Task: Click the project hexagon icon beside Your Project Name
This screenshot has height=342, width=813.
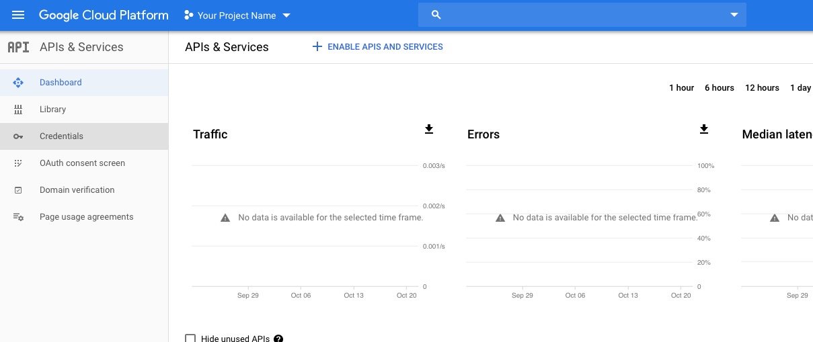Action: [x=189, y=15]
